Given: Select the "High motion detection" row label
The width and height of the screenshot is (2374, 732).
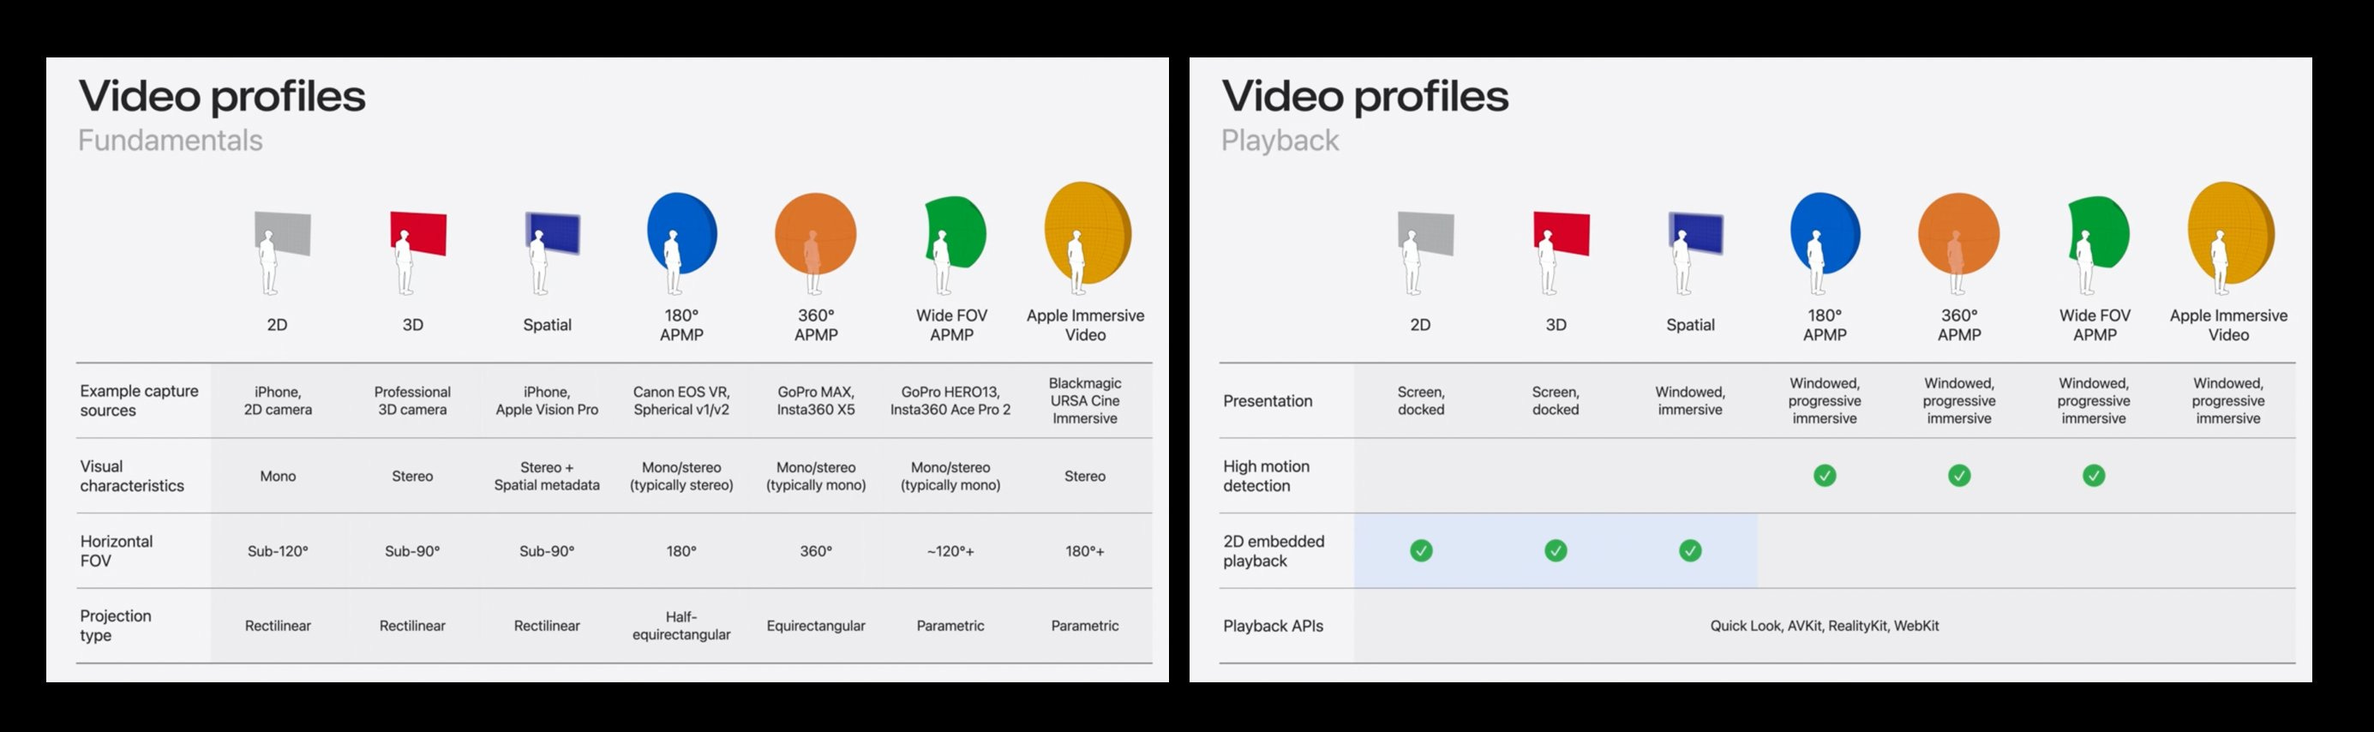Looking at the screenshot, I should pos(1266,476).
